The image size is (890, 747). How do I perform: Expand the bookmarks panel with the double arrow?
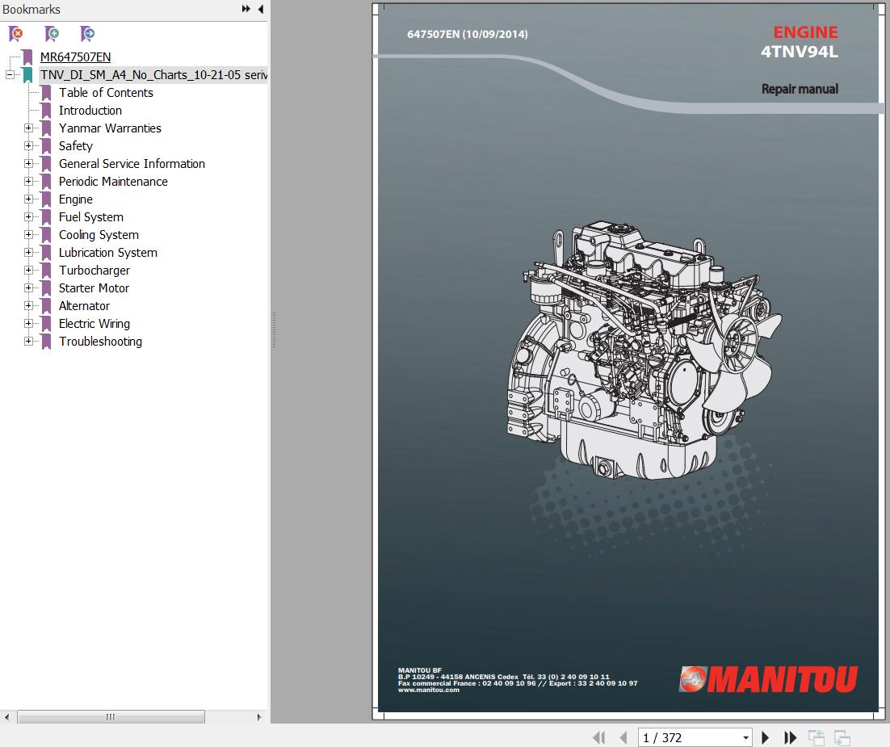[x=246, y=9]
